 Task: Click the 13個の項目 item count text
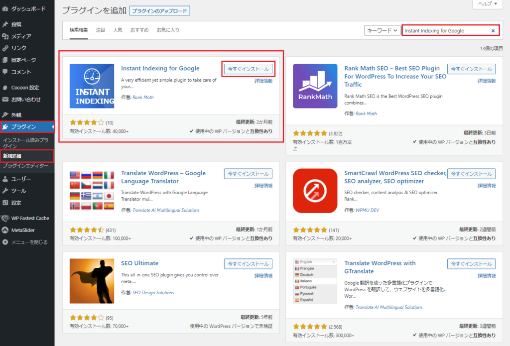(x=491, y=48)
